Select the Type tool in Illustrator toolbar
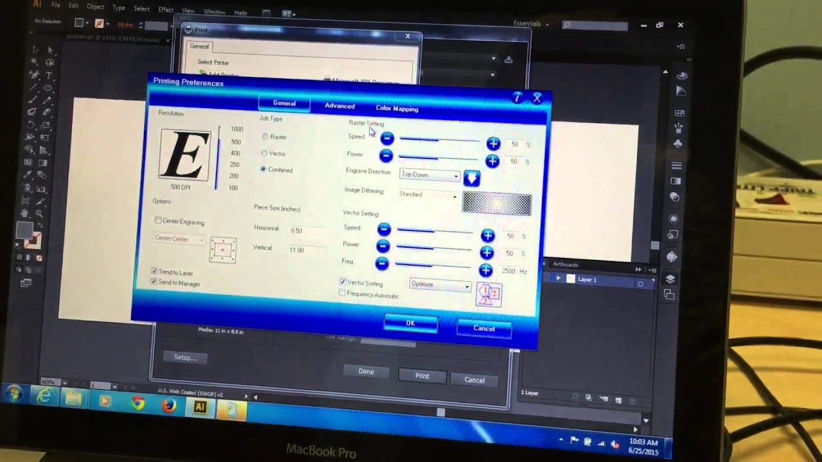This screenshot has height=462, width=822. pos(49,76)
